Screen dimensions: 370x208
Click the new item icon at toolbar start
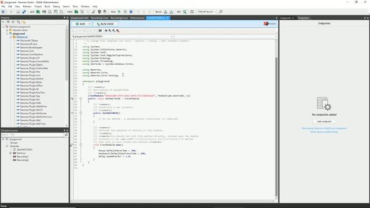[x=3, y=12]
